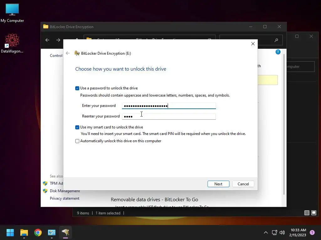
Task: Click the BitLocker keys icon in wizard header
Action: [77, 53]
